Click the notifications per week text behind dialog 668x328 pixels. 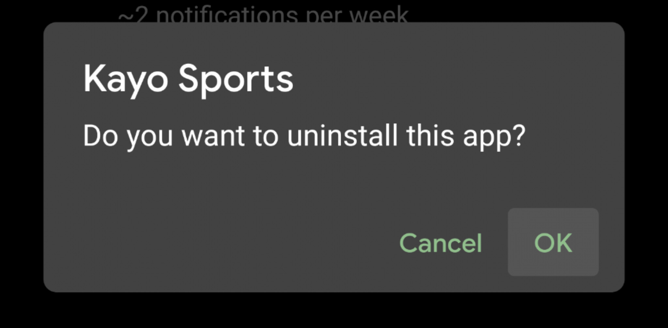pyautogui.click(x=263, y=14)
